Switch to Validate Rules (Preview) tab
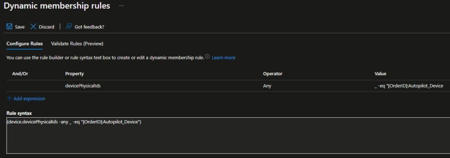This screenshot has height=158, width=450. [77, 44]
